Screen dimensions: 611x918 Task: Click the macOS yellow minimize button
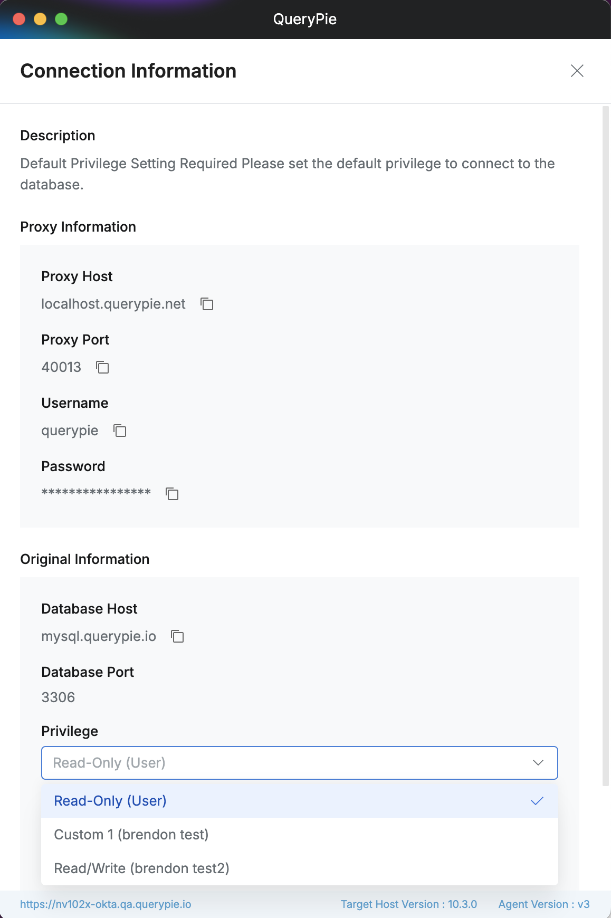[x=40, y=19]
